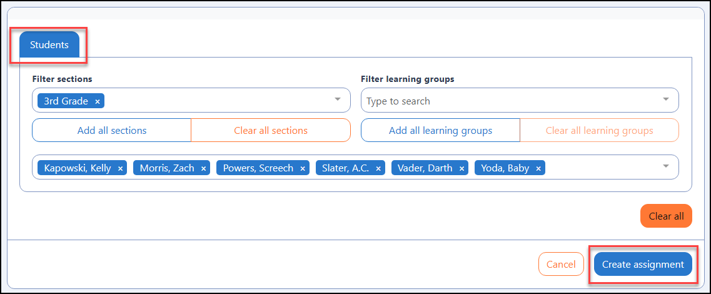Viewport: 711px width, 294px height.
Task: Expand the Filter sections dropdown arrow
Action: (x=337, y=99)
